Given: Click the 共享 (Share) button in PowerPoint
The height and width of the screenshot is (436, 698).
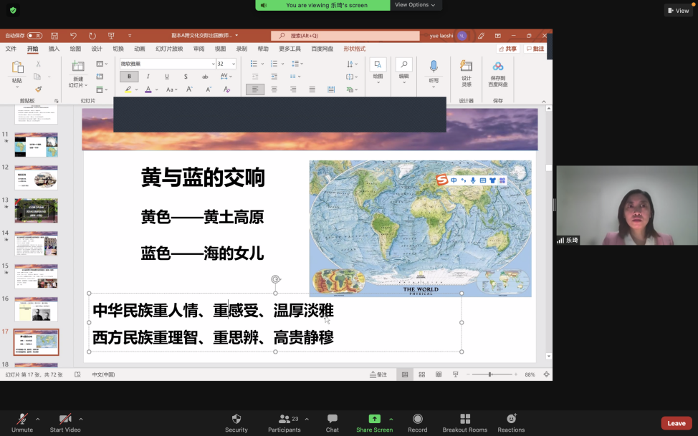Looking at the screenshot, I should point(508,49).
